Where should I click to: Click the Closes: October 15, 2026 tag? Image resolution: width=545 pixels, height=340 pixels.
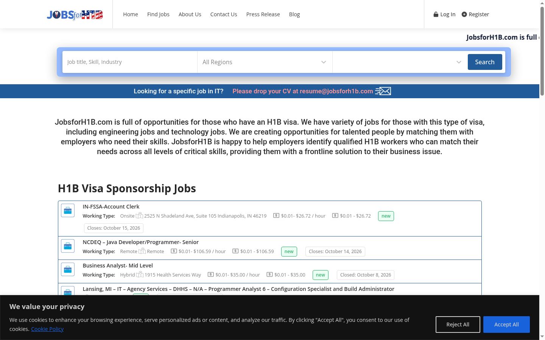(x=114, y=228)
